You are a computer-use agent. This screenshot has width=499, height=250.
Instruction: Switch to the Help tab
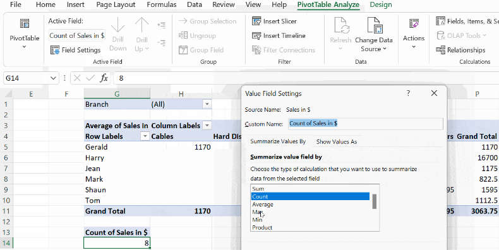click(279, 5)
